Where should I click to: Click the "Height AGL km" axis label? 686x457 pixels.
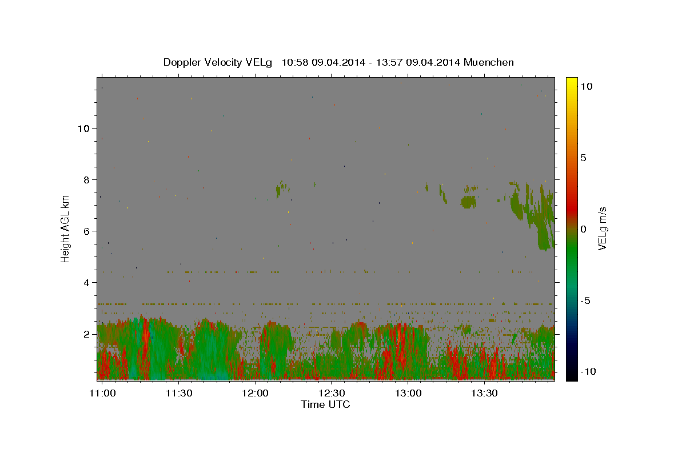(x=66, y=228)
